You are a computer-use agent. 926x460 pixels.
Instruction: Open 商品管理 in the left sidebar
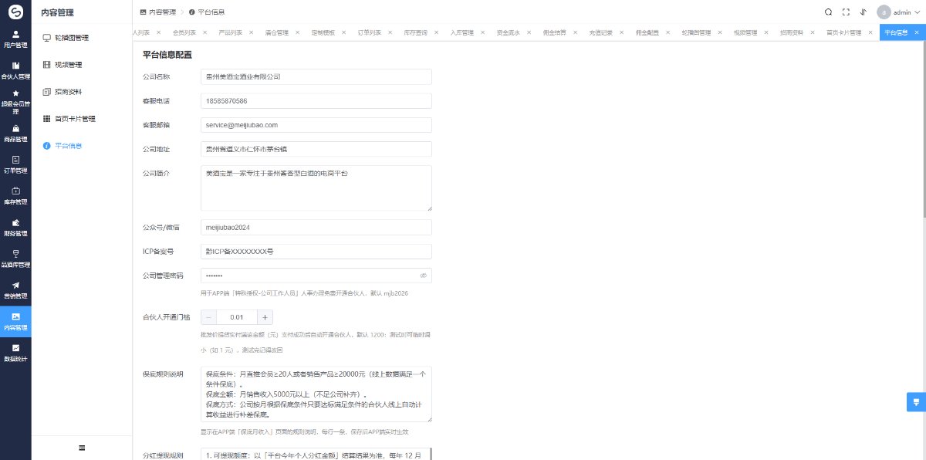[x=15, y=134]
